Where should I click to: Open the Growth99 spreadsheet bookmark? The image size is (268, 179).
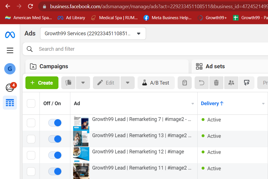click(250, 18)
